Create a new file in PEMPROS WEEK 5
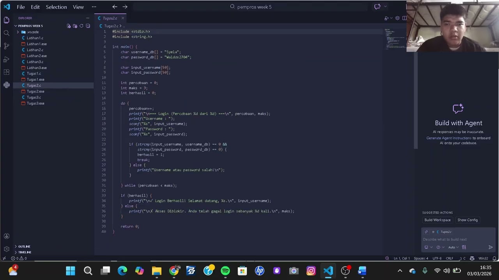Viewport: 499px width, 280px height. click(x=69, y=26)
